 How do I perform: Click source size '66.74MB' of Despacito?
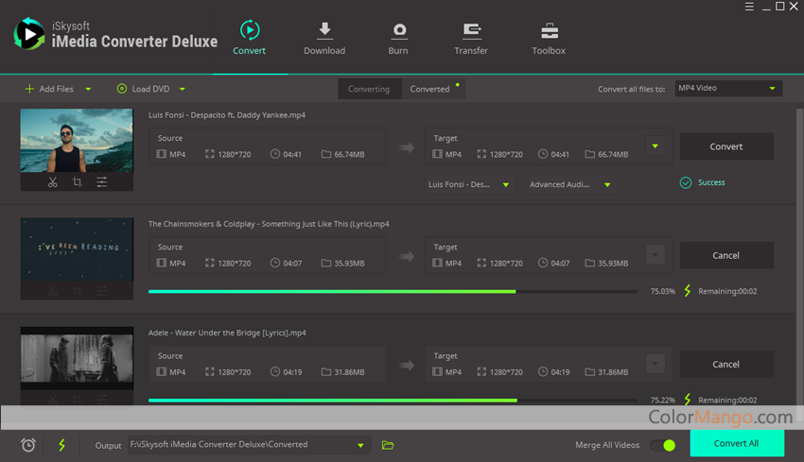pyautogui.click(x=349, y=154)
